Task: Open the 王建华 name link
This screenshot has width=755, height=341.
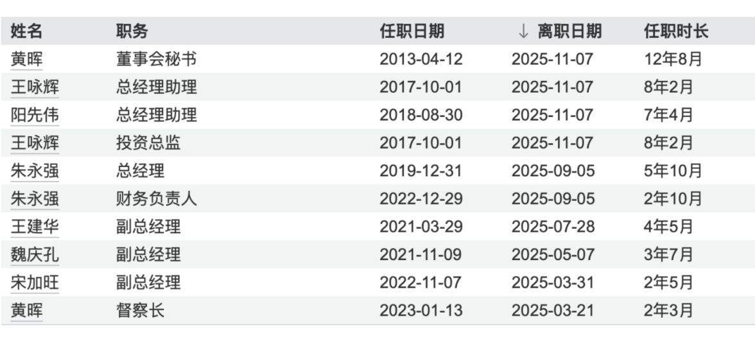Action: point(35,227)
